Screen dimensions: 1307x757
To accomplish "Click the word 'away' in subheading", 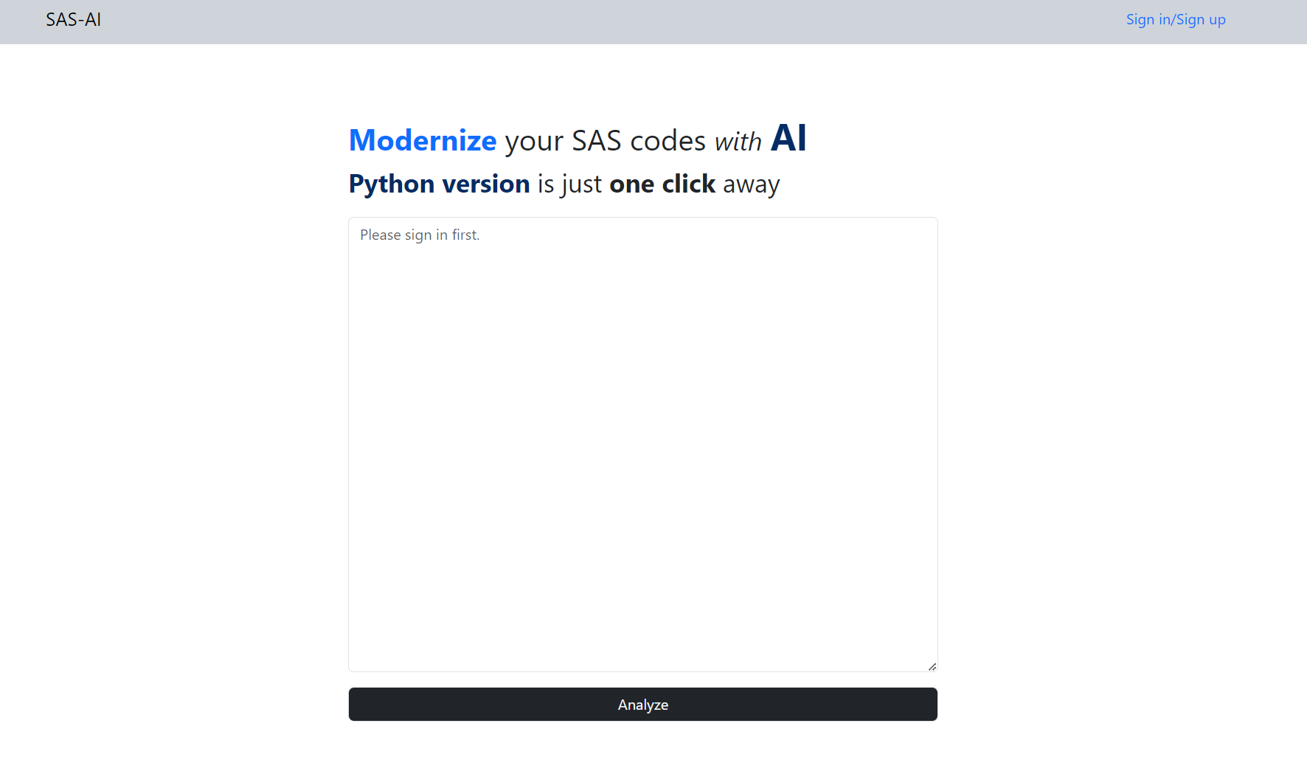I will [x=751, y=184].
